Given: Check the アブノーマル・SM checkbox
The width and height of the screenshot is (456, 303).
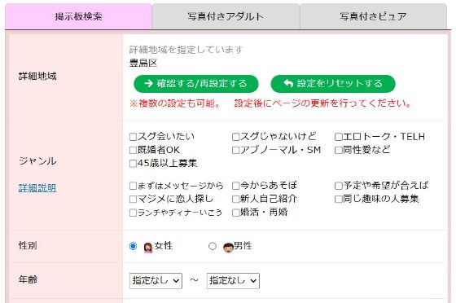Looking at the screenshot, I should point(235,150).
